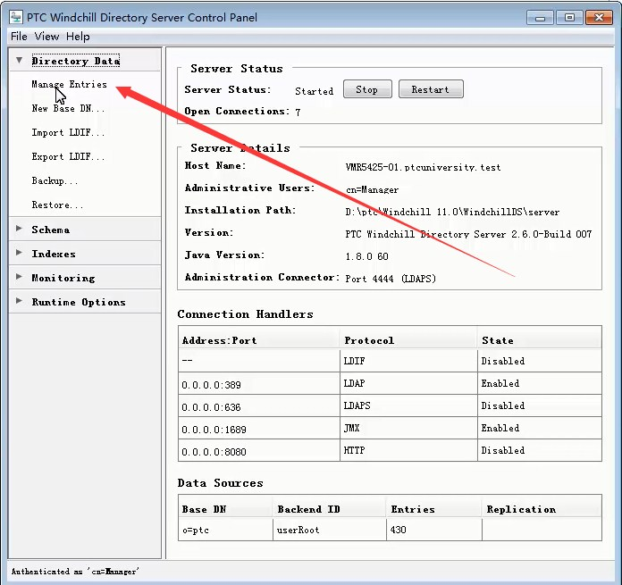Open the Restore dialog
Image resolution: width=622 pixels, height=585 pixels.
click(57, 205)
